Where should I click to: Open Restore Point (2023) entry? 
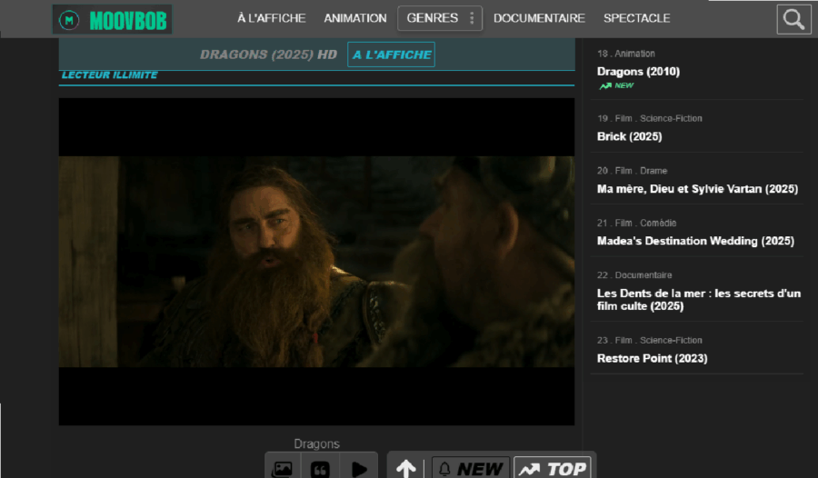[x=652, y=358]
